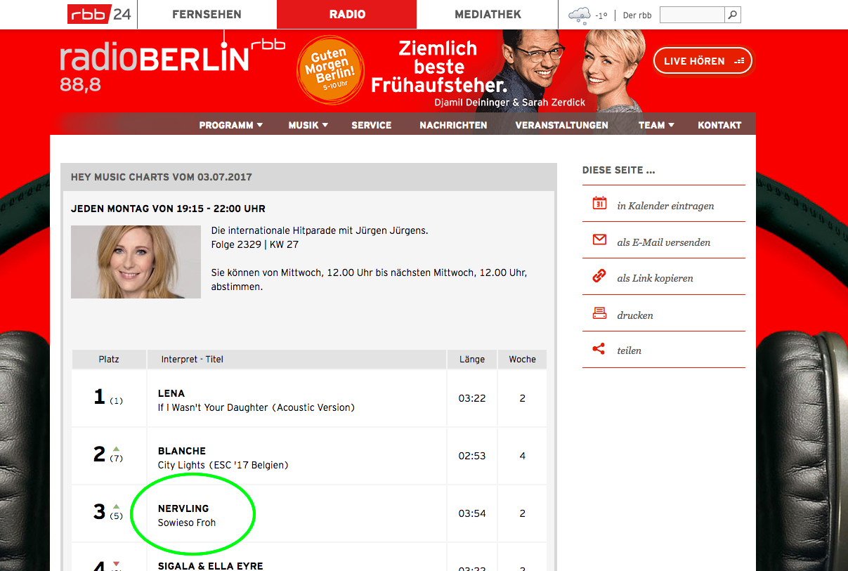The height and width of the screenshot is (571, 848).
Task: Click the LIVE HÖREN button
Action: click(703, 61)
